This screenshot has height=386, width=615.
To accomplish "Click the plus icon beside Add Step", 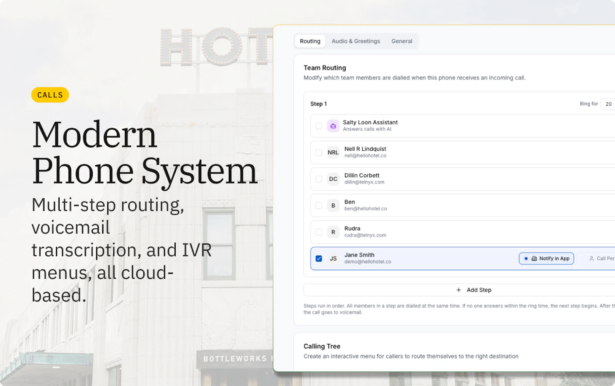I will [459, 290].
